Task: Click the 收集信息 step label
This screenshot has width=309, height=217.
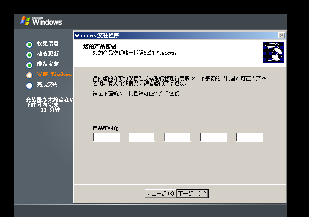Action: pos(48,43)
